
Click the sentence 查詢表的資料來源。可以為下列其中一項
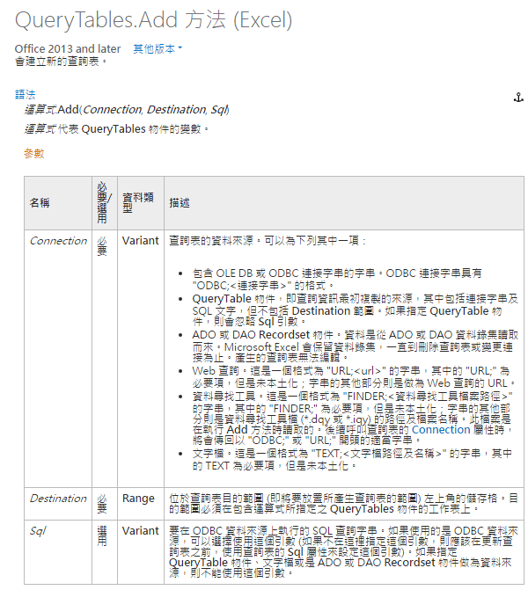pyautogui.click(x=268, y=240)
